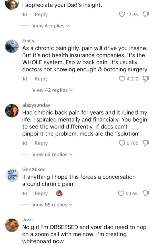Reply to alazysunday's comment

pos(41,143)
